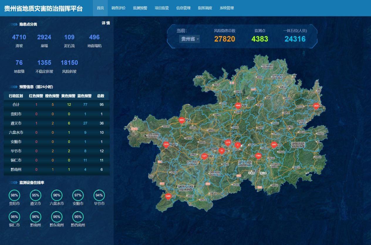
Task: Open the map marker numbered 4665
Action: (x=182, y=120)
